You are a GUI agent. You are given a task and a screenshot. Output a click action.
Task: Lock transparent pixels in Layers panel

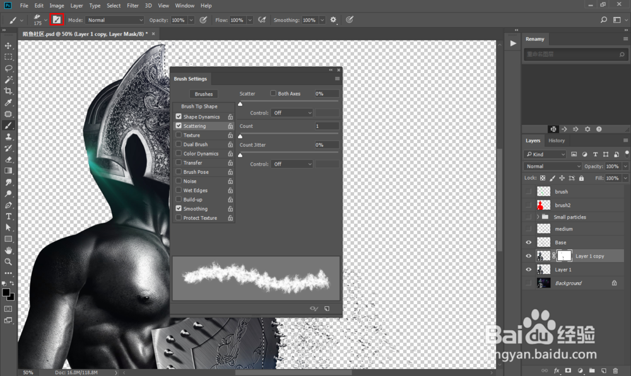click(x=543, y=178)
